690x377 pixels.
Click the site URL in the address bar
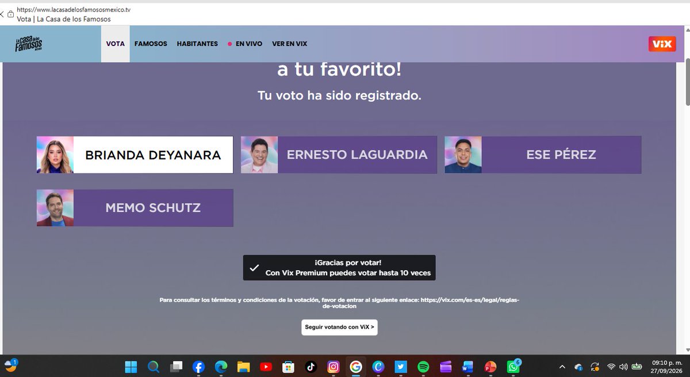pyautogui.click(x=74, y=10)
